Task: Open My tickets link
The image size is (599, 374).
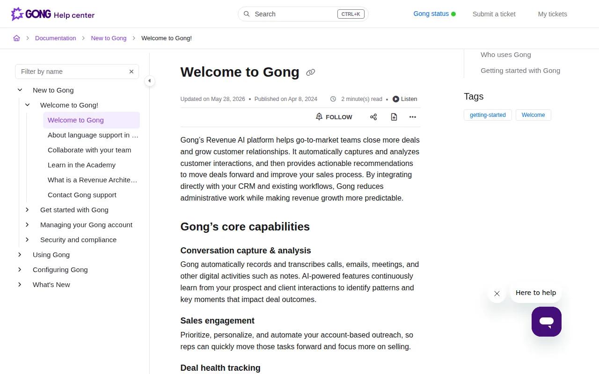Action: [553, 14]
